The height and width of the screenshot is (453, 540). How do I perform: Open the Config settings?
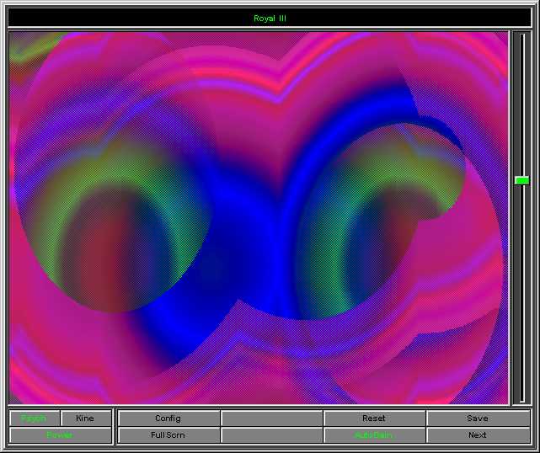click(x=168, y=418)
